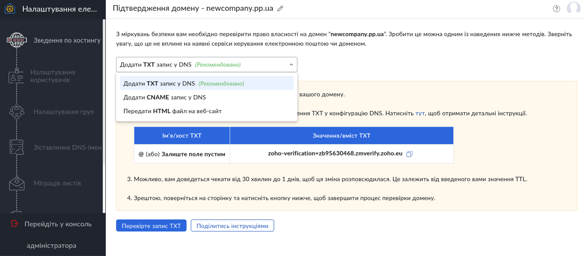Click the 'Перевірте запис TXT' button
The image size is (585, 256).
(x=151, y=226)
